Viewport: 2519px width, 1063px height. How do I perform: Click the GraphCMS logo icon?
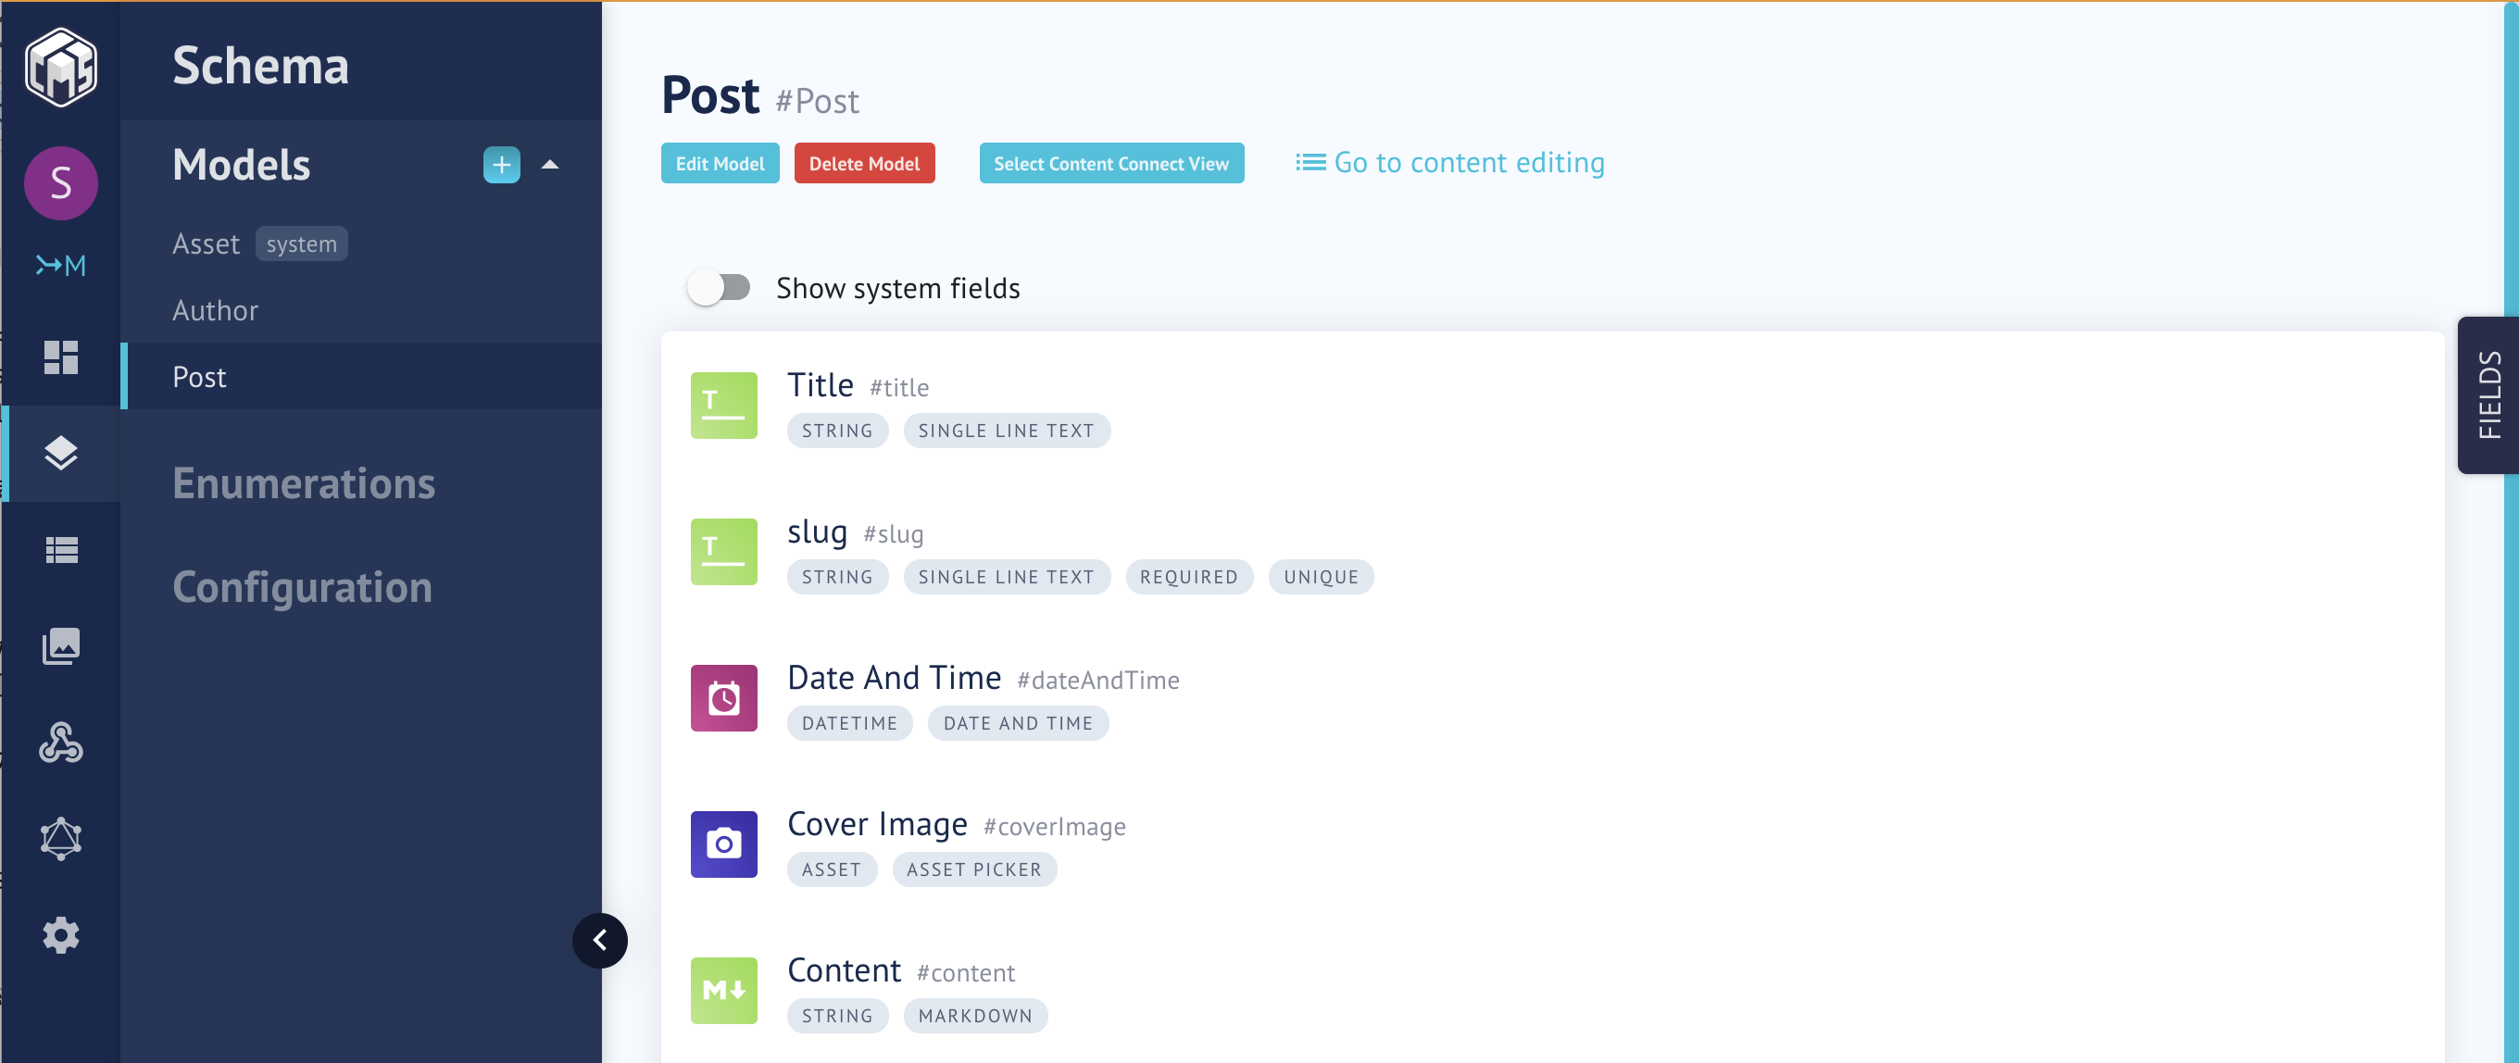click(60, 67)
